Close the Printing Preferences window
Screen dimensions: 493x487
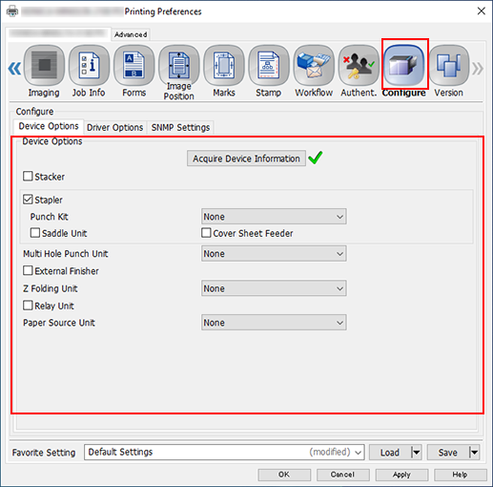coord(482,11)
